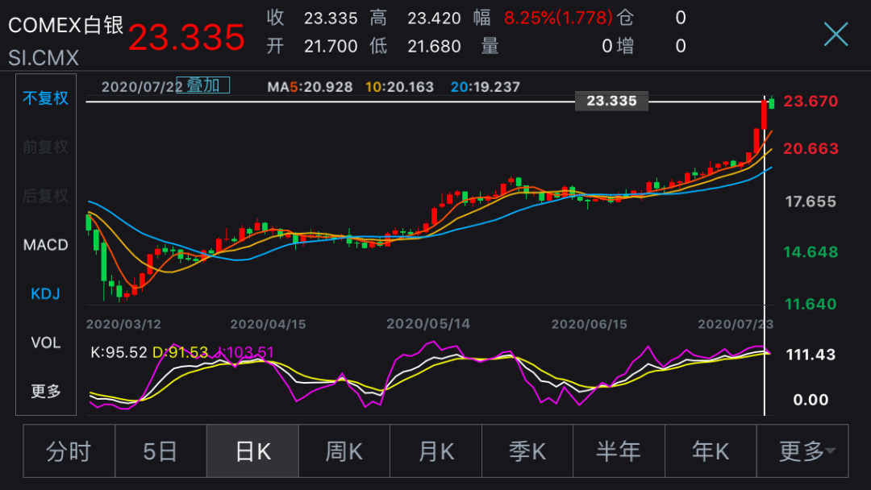This screenshot has width=871, height=490.
Task: Click the 2020/05/14 date axis label
Action: tap(428, 324)
